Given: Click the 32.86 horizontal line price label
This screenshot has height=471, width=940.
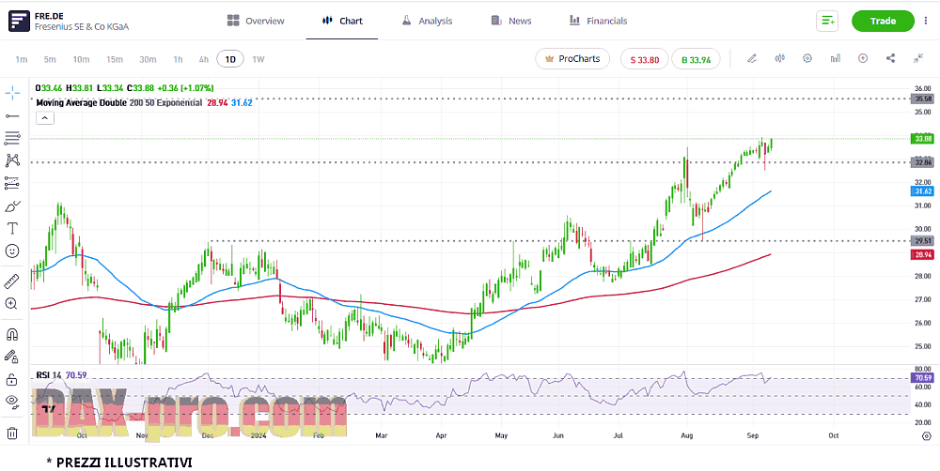Looking at the screenshot, I should pos(921,162).
